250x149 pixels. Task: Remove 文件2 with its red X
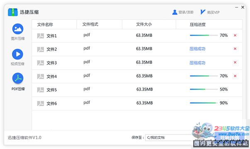pos(235,49)
